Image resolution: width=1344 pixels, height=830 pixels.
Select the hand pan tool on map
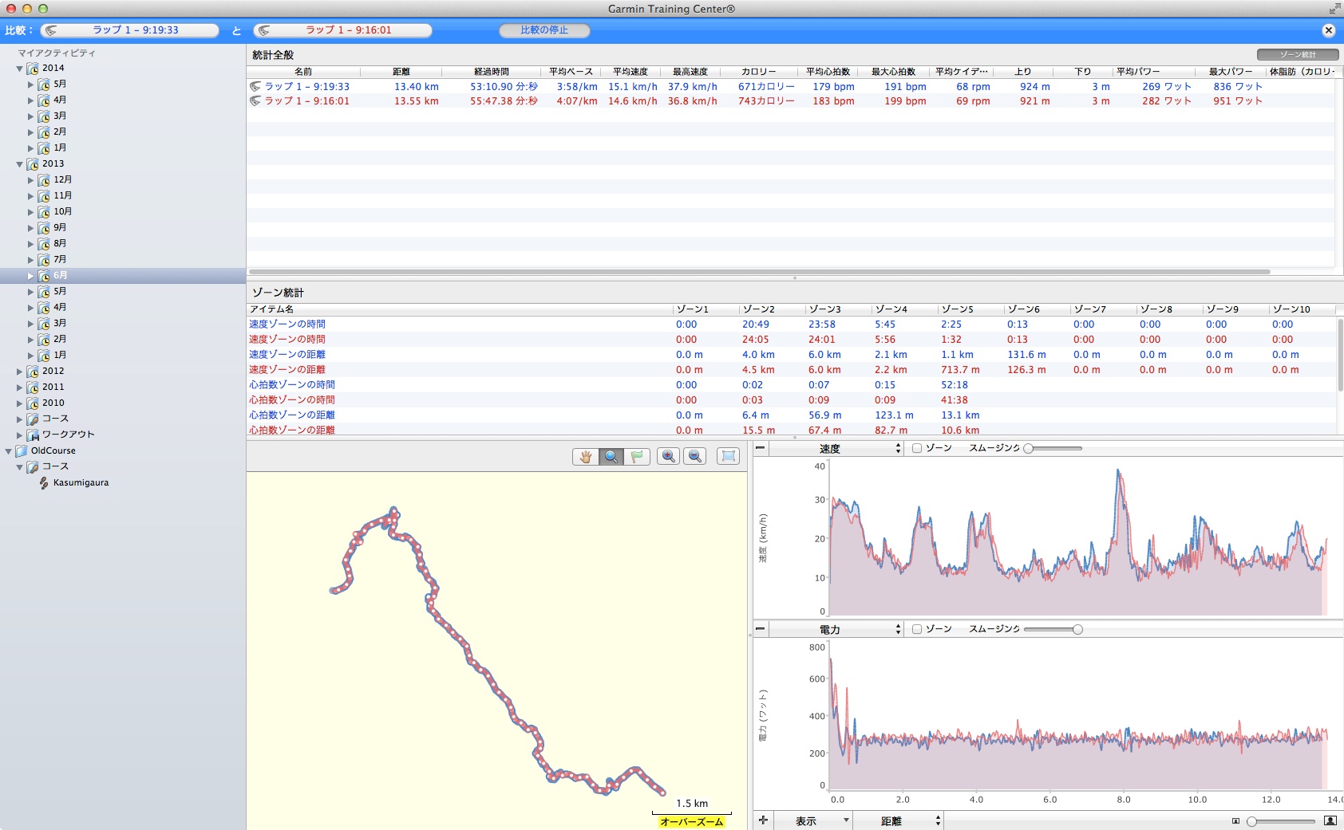click(586, 456)
